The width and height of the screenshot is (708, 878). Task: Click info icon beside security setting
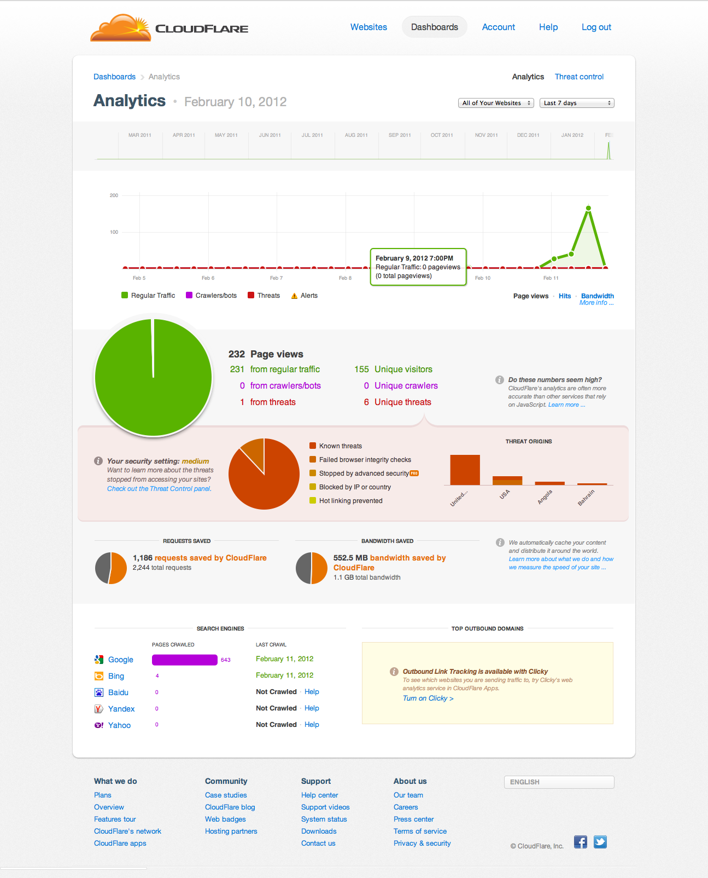(98, 461)
